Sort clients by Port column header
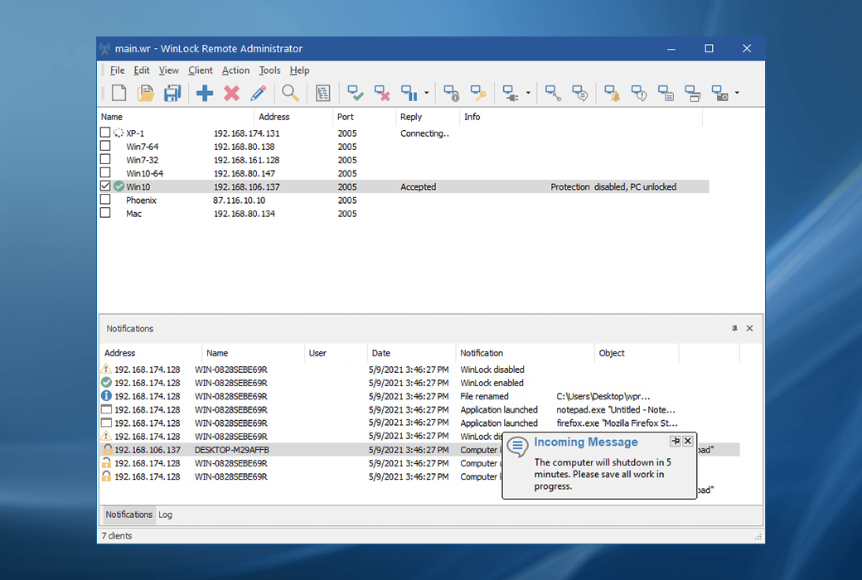The height and width of the screenshot is (580, 862). (x=365, y=117)
